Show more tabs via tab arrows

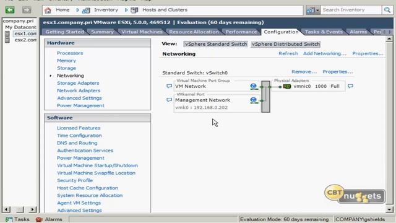click(x=387, y=32)
